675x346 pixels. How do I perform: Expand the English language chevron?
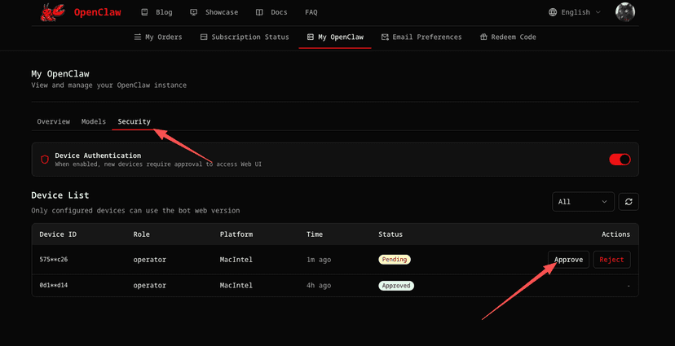(598, 12)
